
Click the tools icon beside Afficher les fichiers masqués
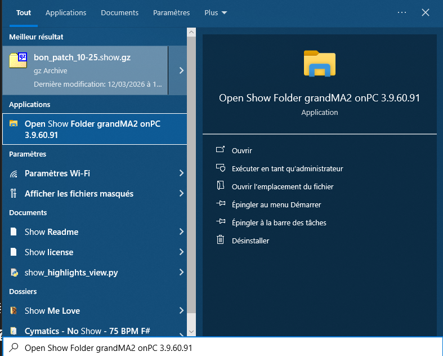tap(14, 194)
